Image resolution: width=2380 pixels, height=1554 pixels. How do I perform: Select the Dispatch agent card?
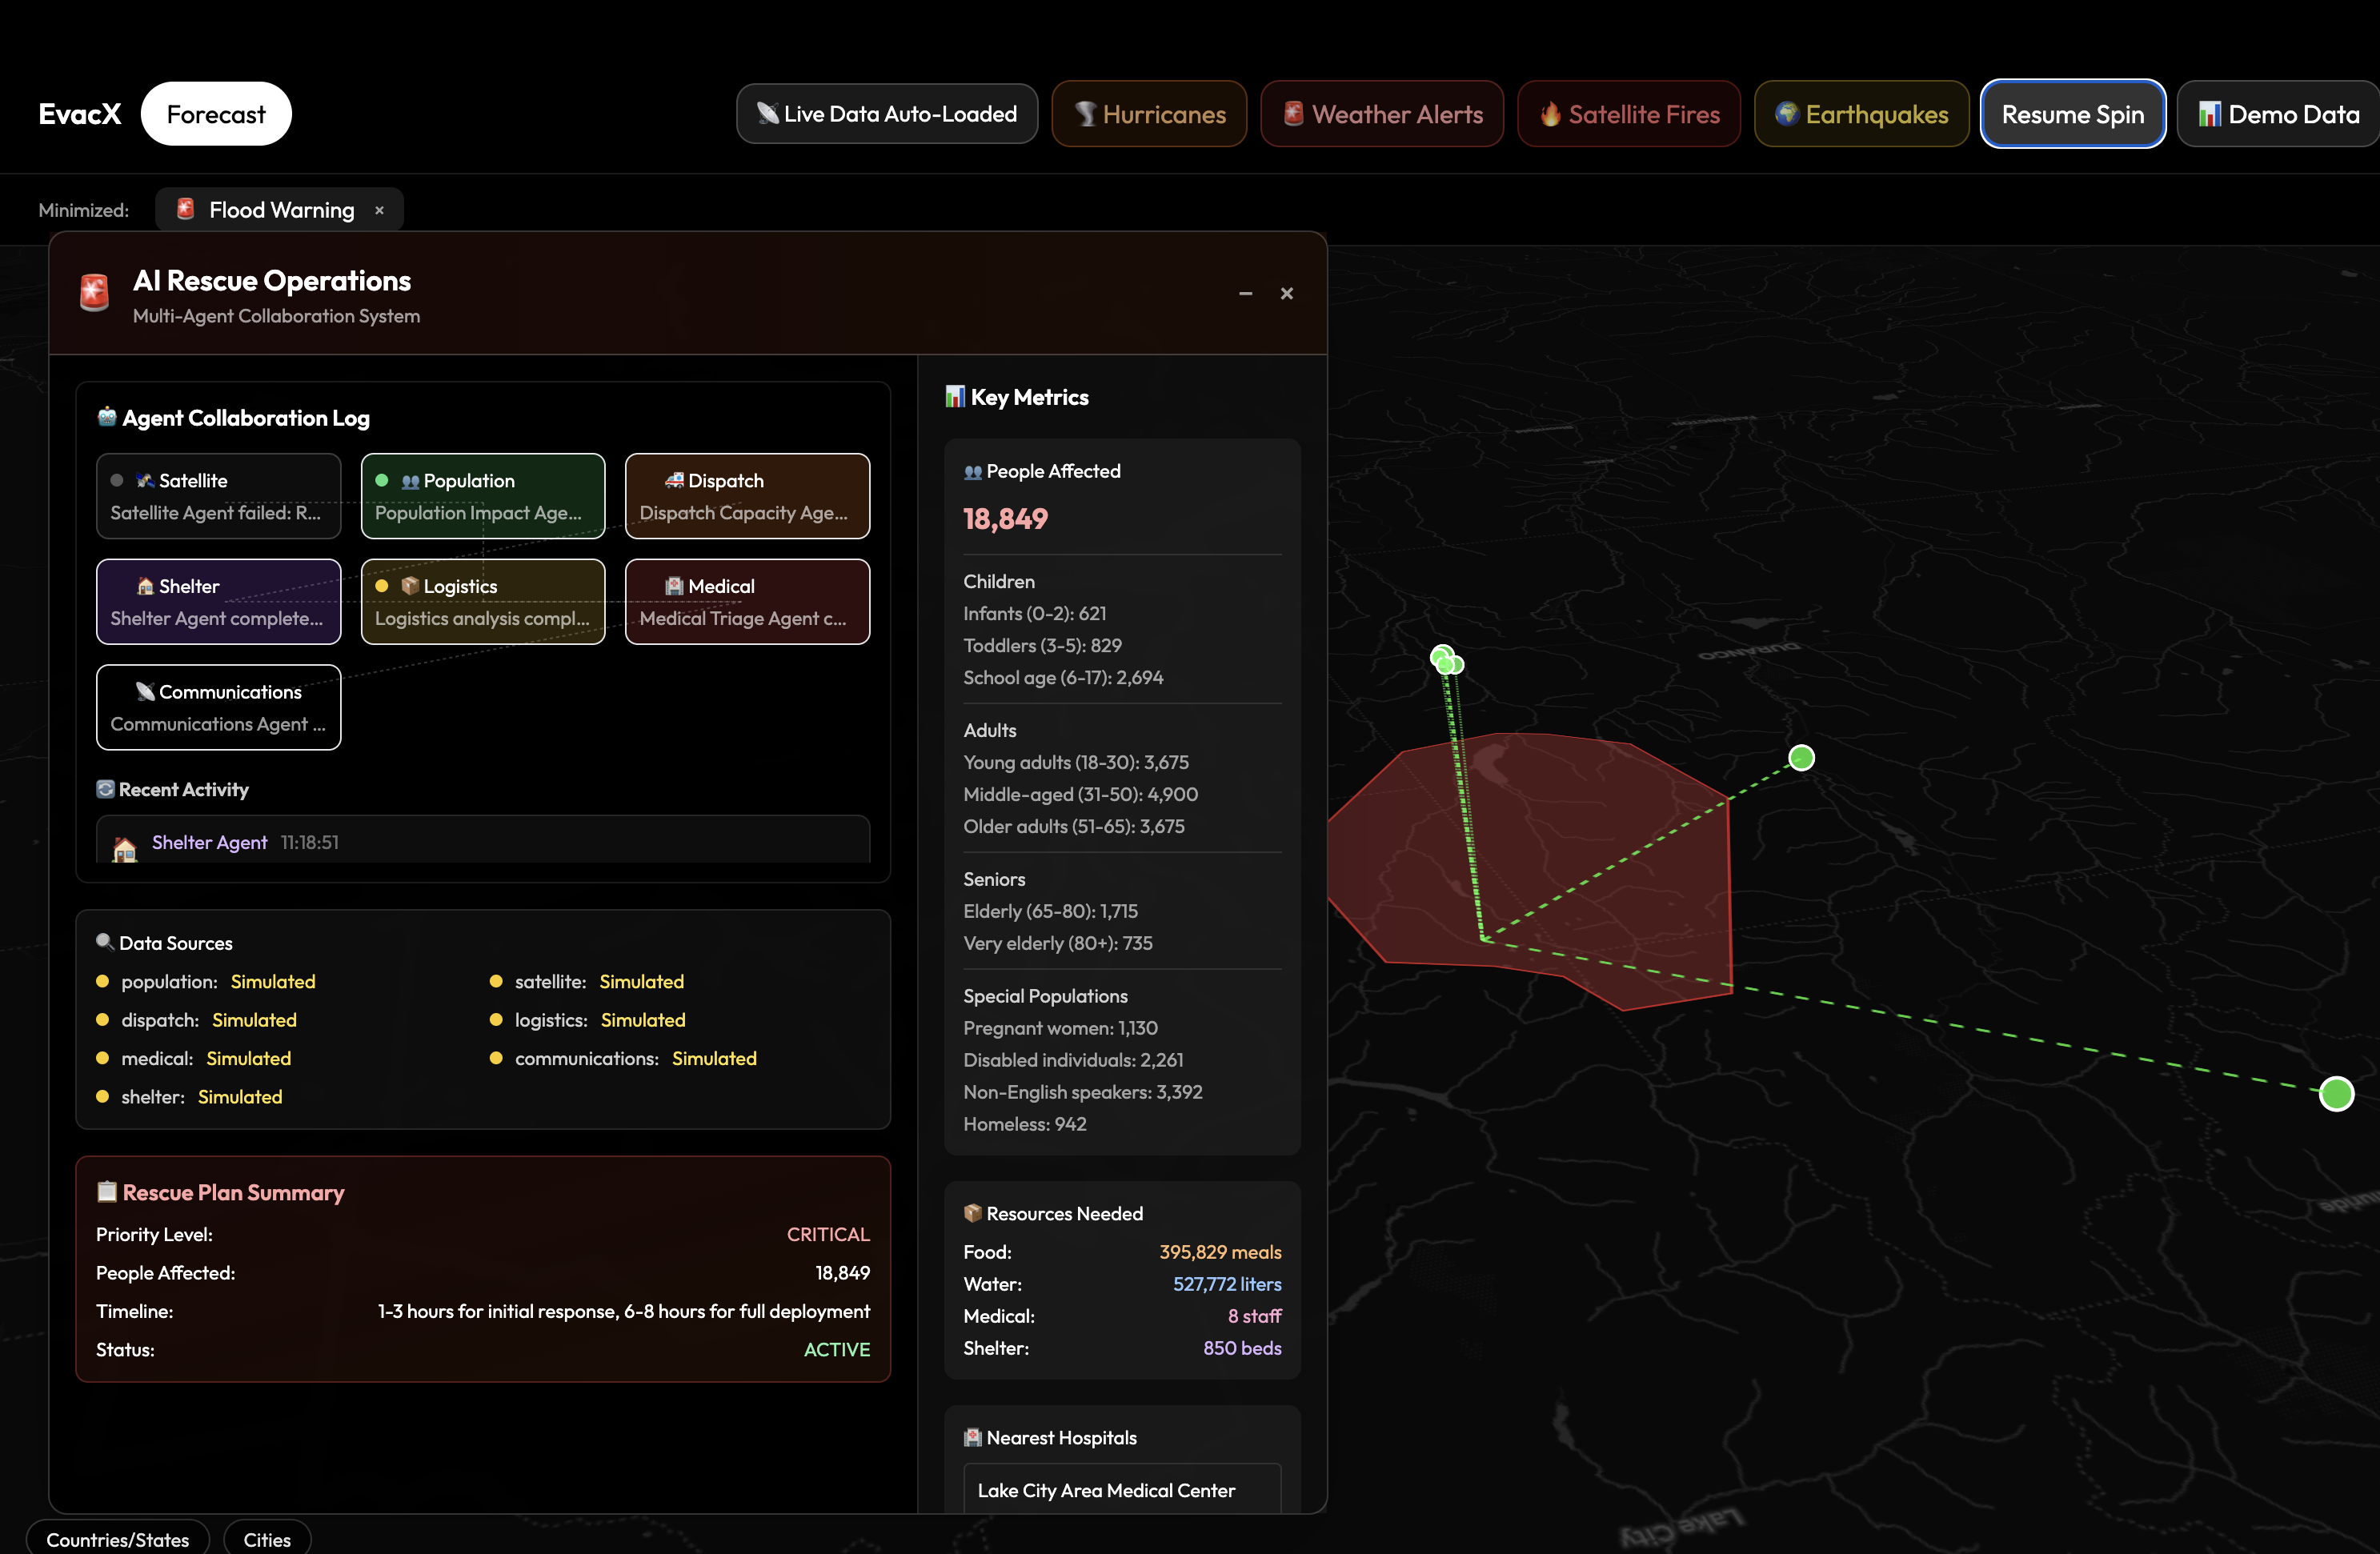tap(747, 496)
